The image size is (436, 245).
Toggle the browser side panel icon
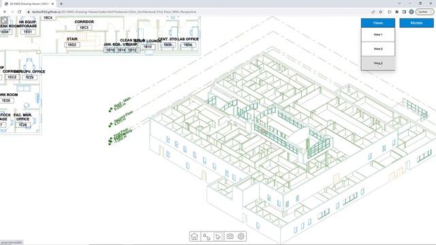click(x=404, y=12)
